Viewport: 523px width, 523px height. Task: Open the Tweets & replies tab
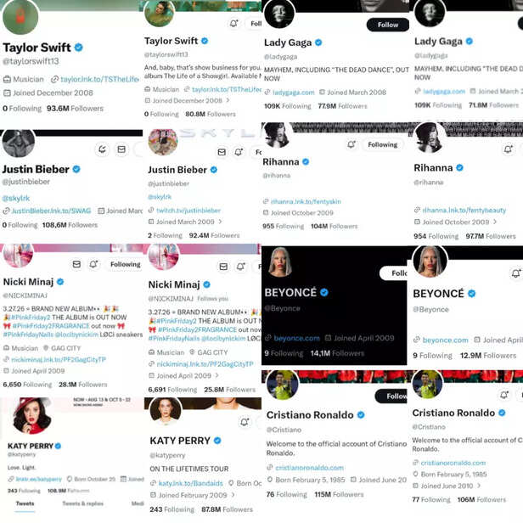82,503
